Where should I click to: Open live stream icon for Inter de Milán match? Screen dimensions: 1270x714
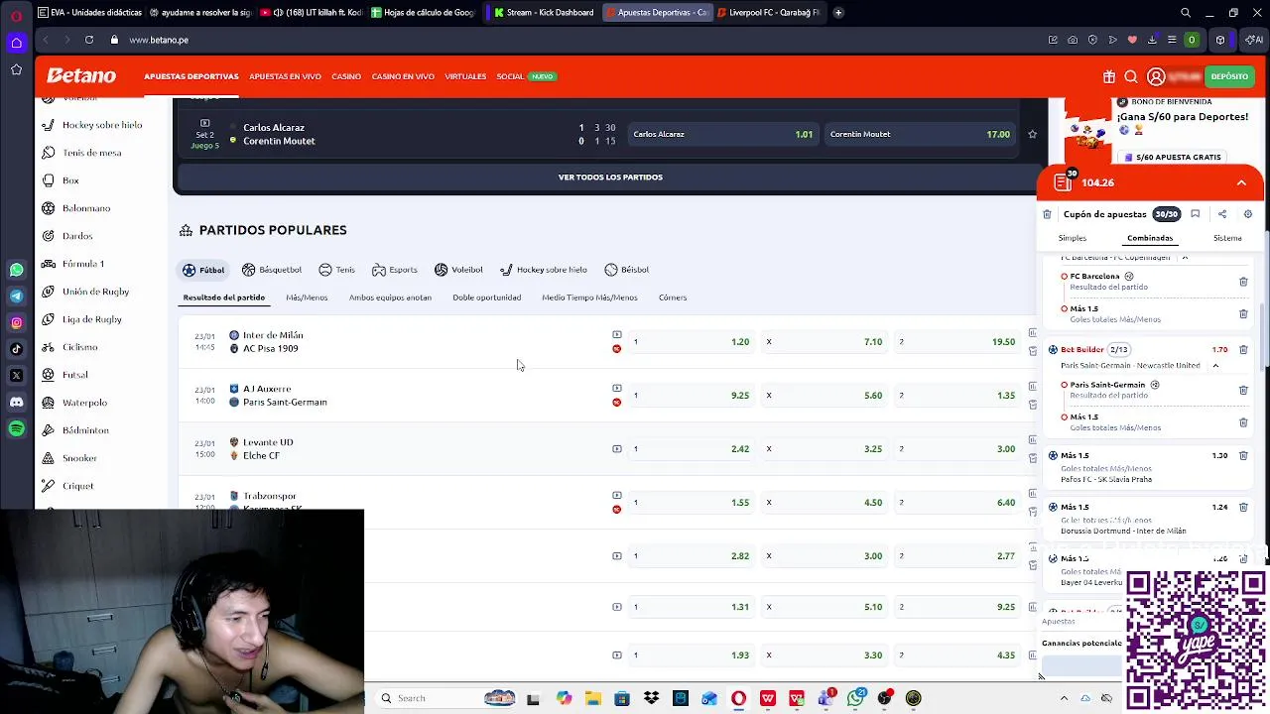[x=617, y=334]
